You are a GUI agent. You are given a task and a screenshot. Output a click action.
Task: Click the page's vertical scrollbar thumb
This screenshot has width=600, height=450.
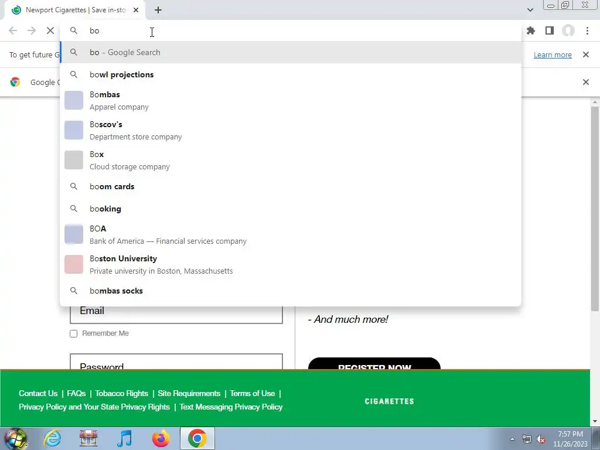[x=595, y=209]
